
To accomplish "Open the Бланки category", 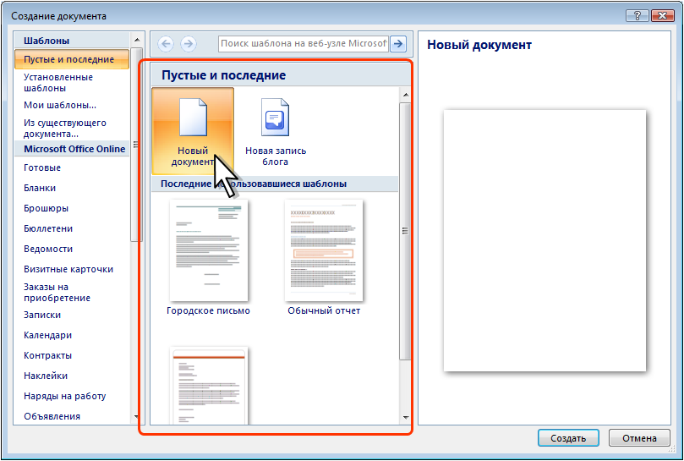I will [40, 188].
